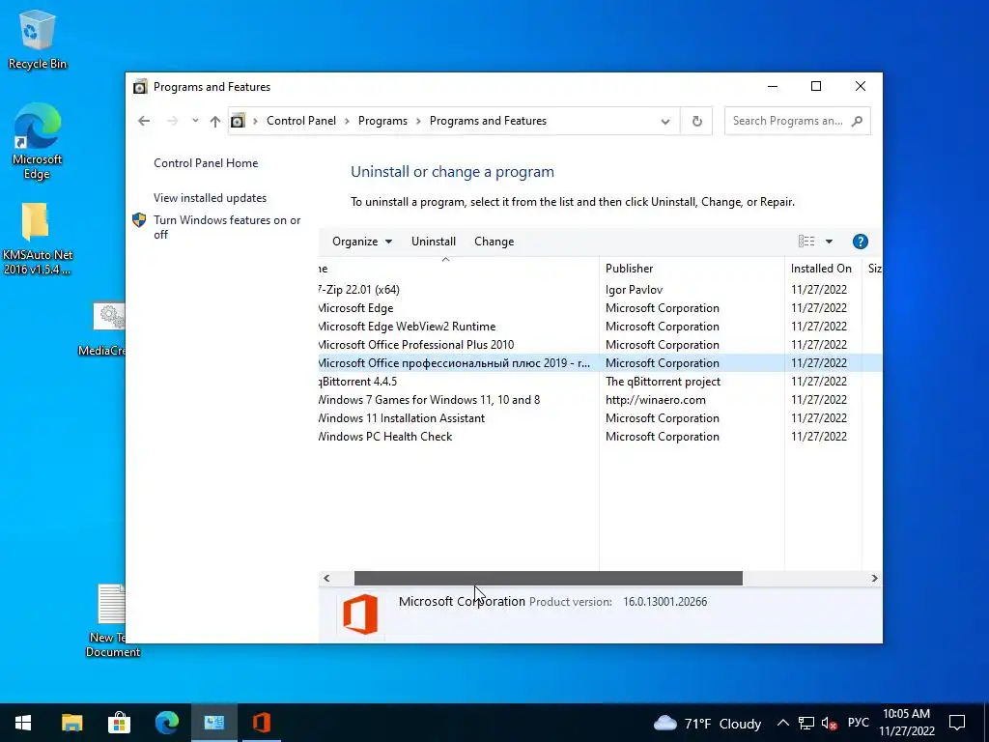Click the Office logo in details pane
The image size is (989, 742).
[x=360, y=614]
